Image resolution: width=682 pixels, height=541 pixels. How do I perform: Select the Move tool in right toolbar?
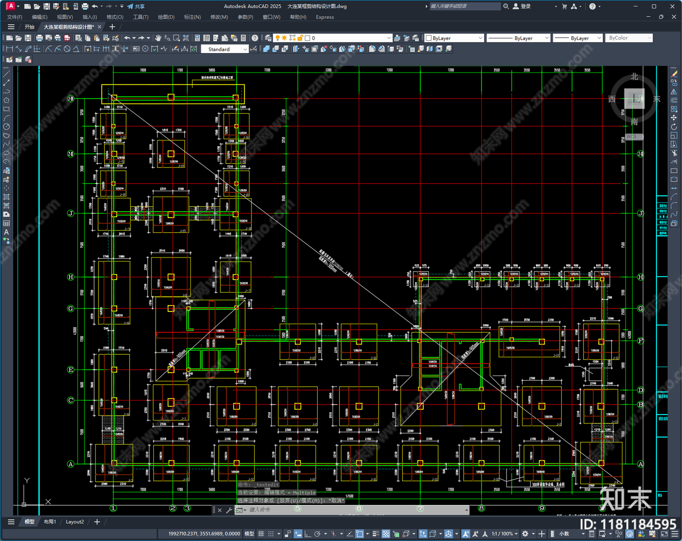(x=674, y=118)
